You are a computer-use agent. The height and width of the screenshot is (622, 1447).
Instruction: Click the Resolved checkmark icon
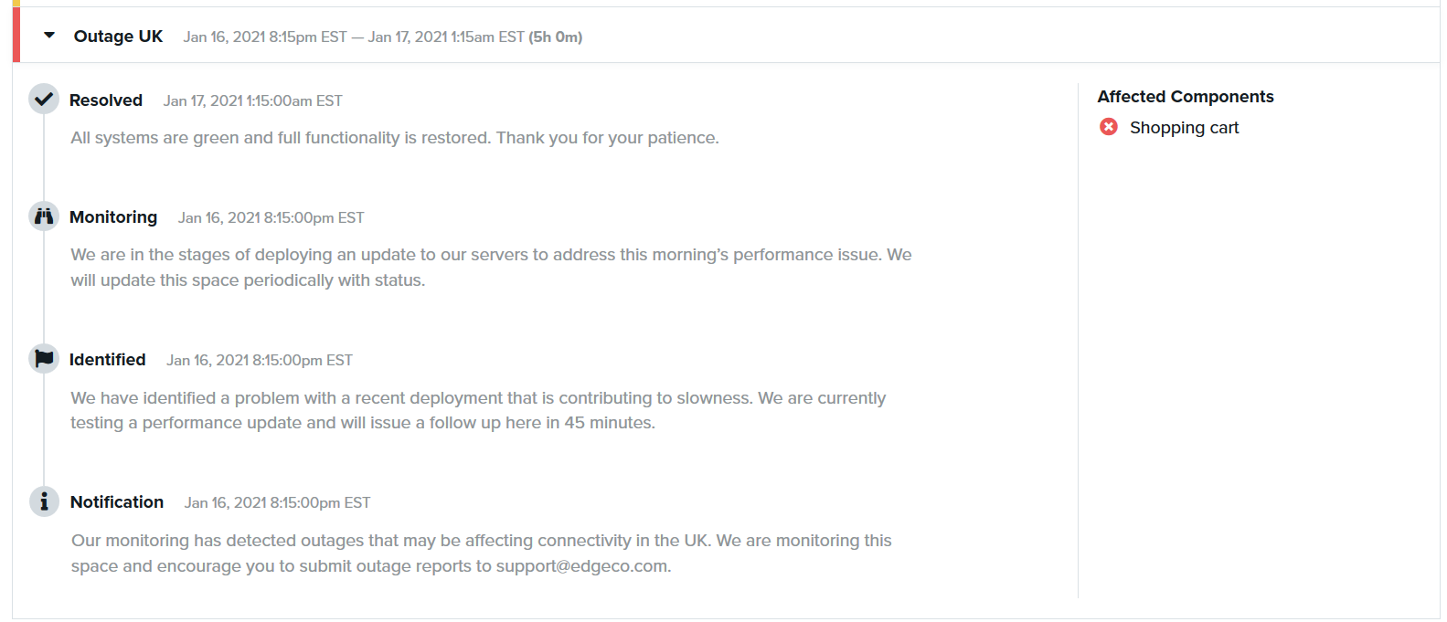click(x=44, y=99)
